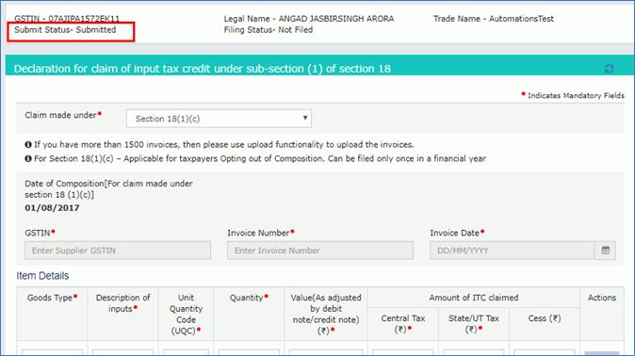Open the calendar icon beside Invoice Date
635x356 pixels.
point(605,251)
